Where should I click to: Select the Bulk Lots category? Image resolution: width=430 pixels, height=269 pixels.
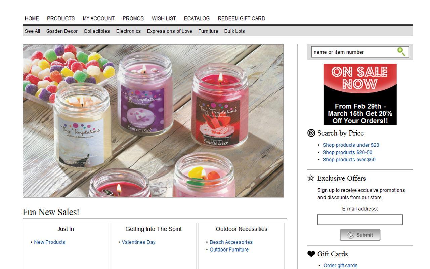tap(234, 31)
